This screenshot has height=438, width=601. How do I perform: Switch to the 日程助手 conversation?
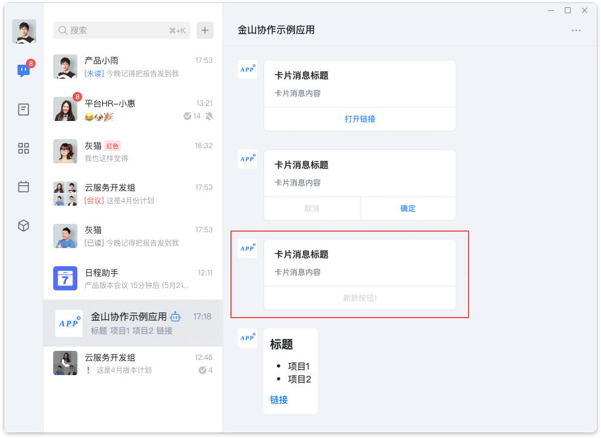coord(133,278)
